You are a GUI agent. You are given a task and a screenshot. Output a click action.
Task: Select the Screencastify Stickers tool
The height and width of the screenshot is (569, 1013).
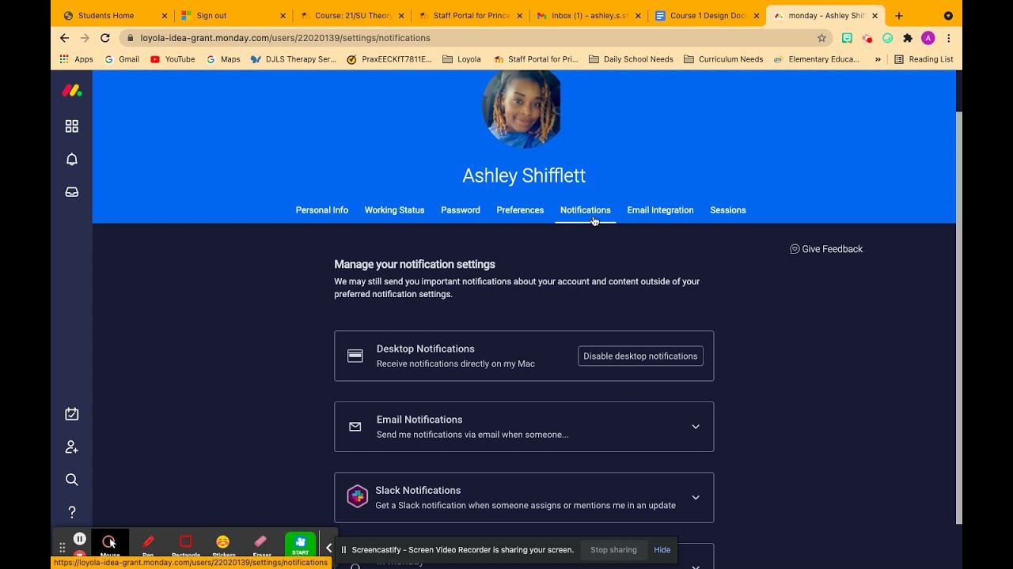click(x=223, y=543)
